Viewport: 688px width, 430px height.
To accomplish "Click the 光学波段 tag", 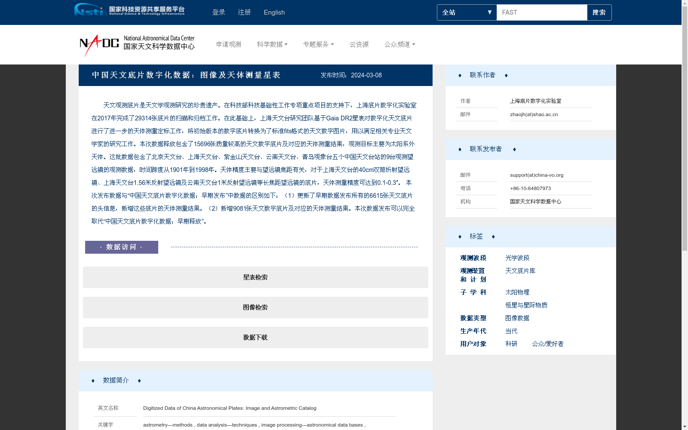I will tap(517, 258).
